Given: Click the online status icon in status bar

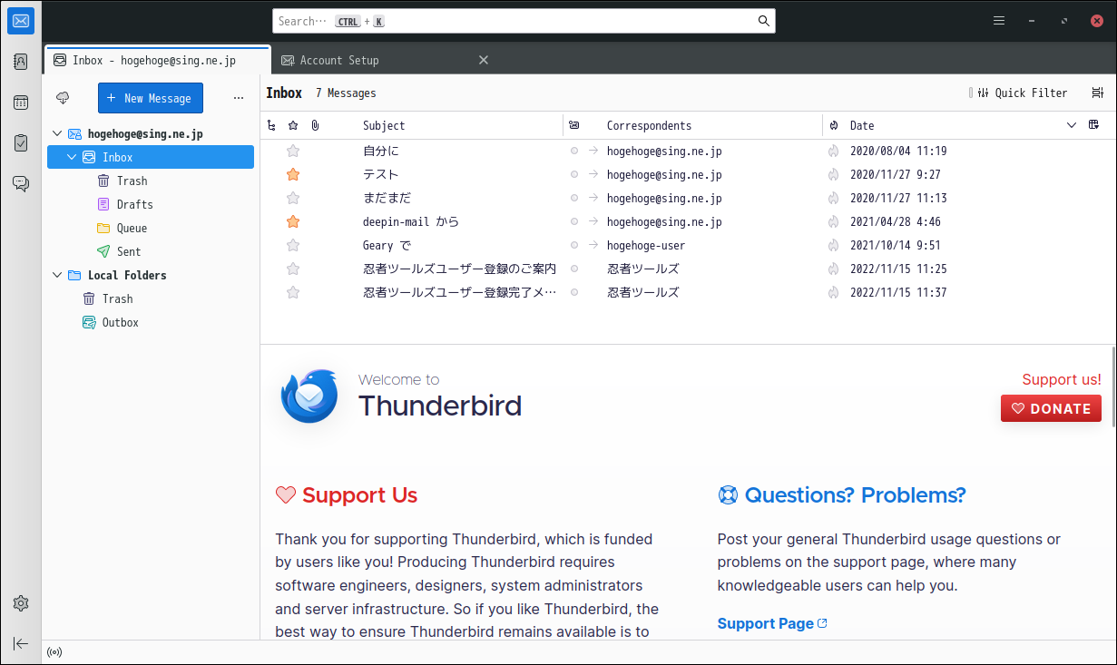Looking at the screenshot, I should pos(54,652).
